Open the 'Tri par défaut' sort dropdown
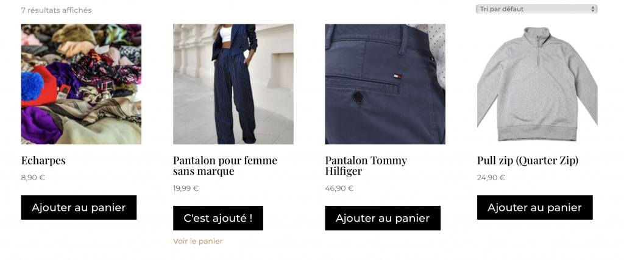 tap(536, 9)
